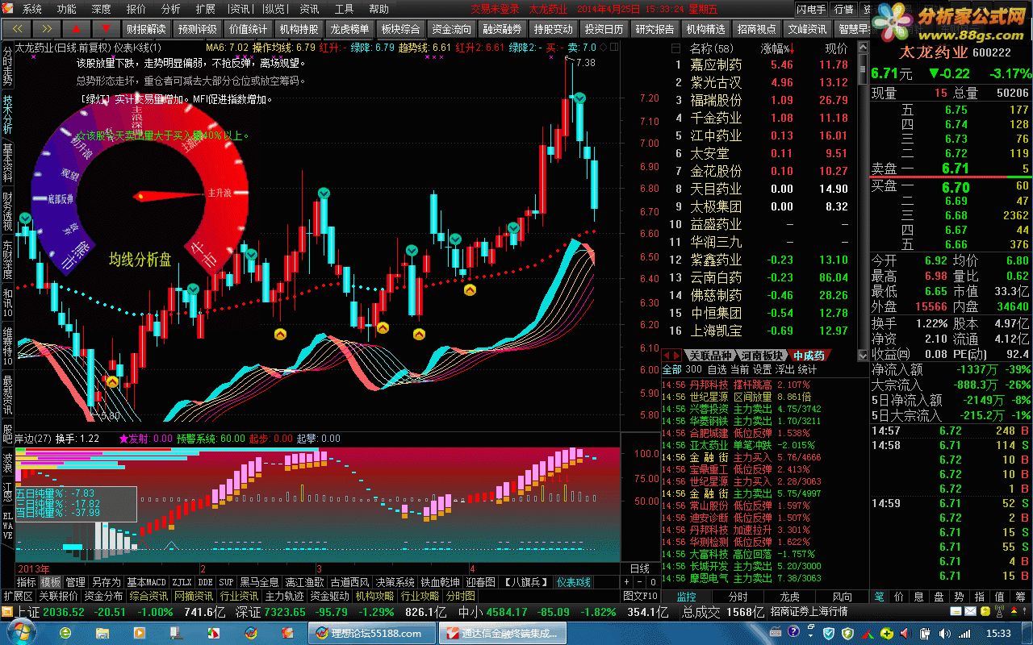This screenshot has width=1033, height=645.
Task: Select the 全部 filter in alert list
Action: pyautogui.click(x=671, y=369)
